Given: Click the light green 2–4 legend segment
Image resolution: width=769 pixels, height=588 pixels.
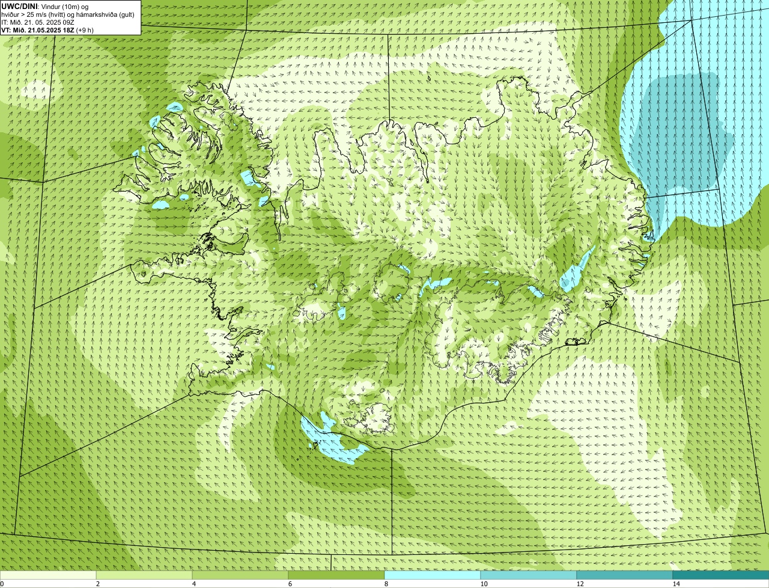Looking at the screenshot, I should 144,575.
